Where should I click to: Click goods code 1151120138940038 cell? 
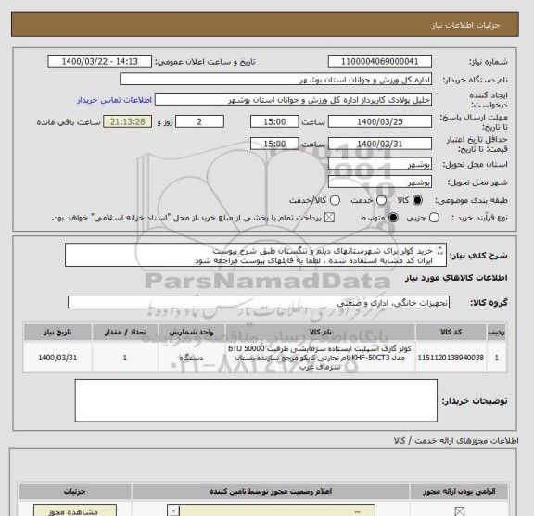tap(451, 358)
